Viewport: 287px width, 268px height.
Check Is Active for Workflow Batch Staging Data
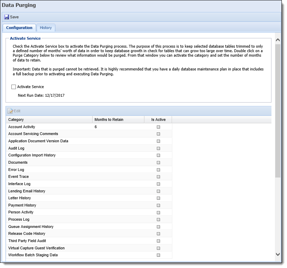pyautogui.click(x=158, y=255)
